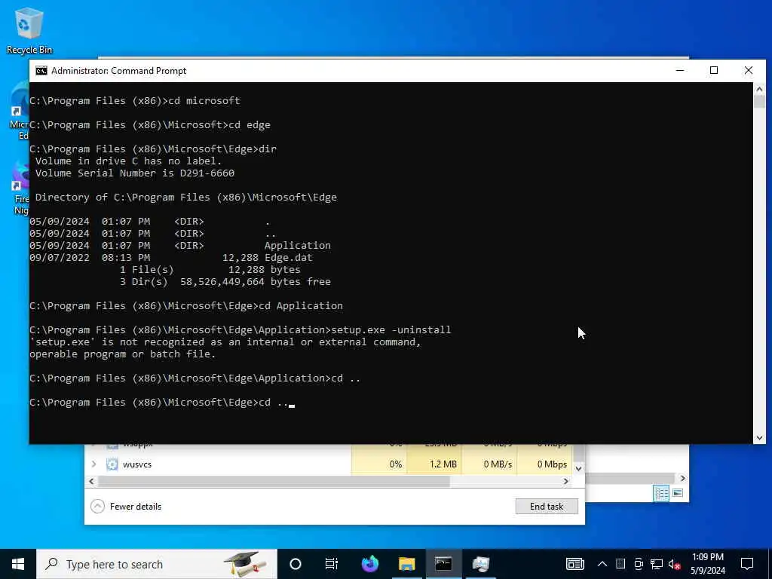Screen dimensions: 772x579
Task: Open the Windows Start menu
Action: point(18,564)
